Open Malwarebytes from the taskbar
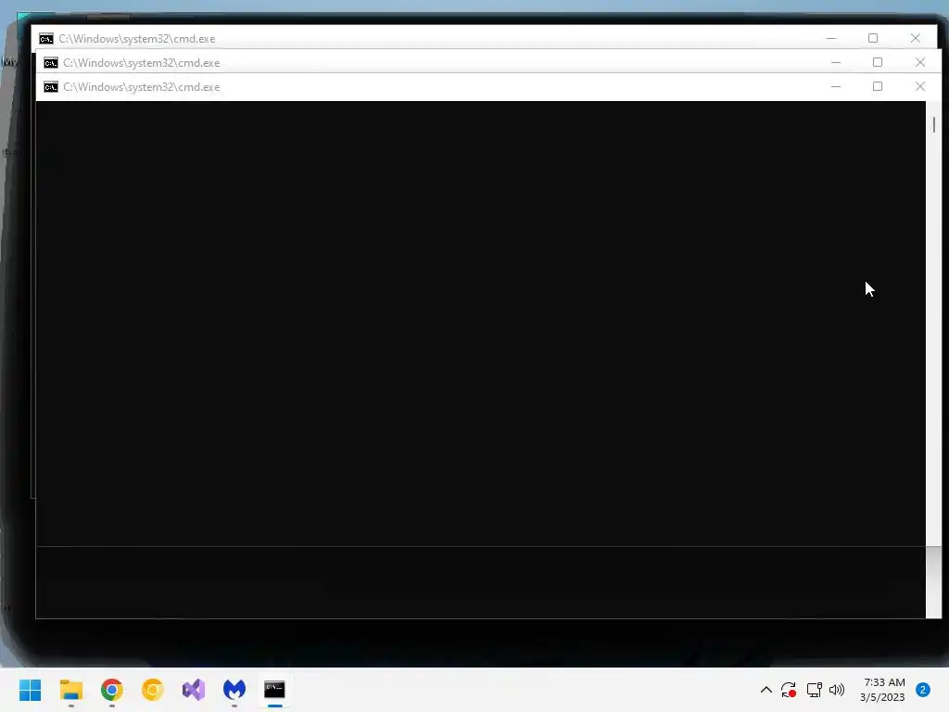 coord(234,690)
